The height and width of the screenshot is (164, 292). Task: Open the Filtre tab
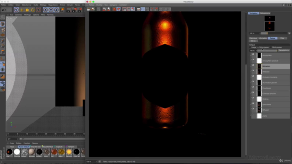click(282, 38)
